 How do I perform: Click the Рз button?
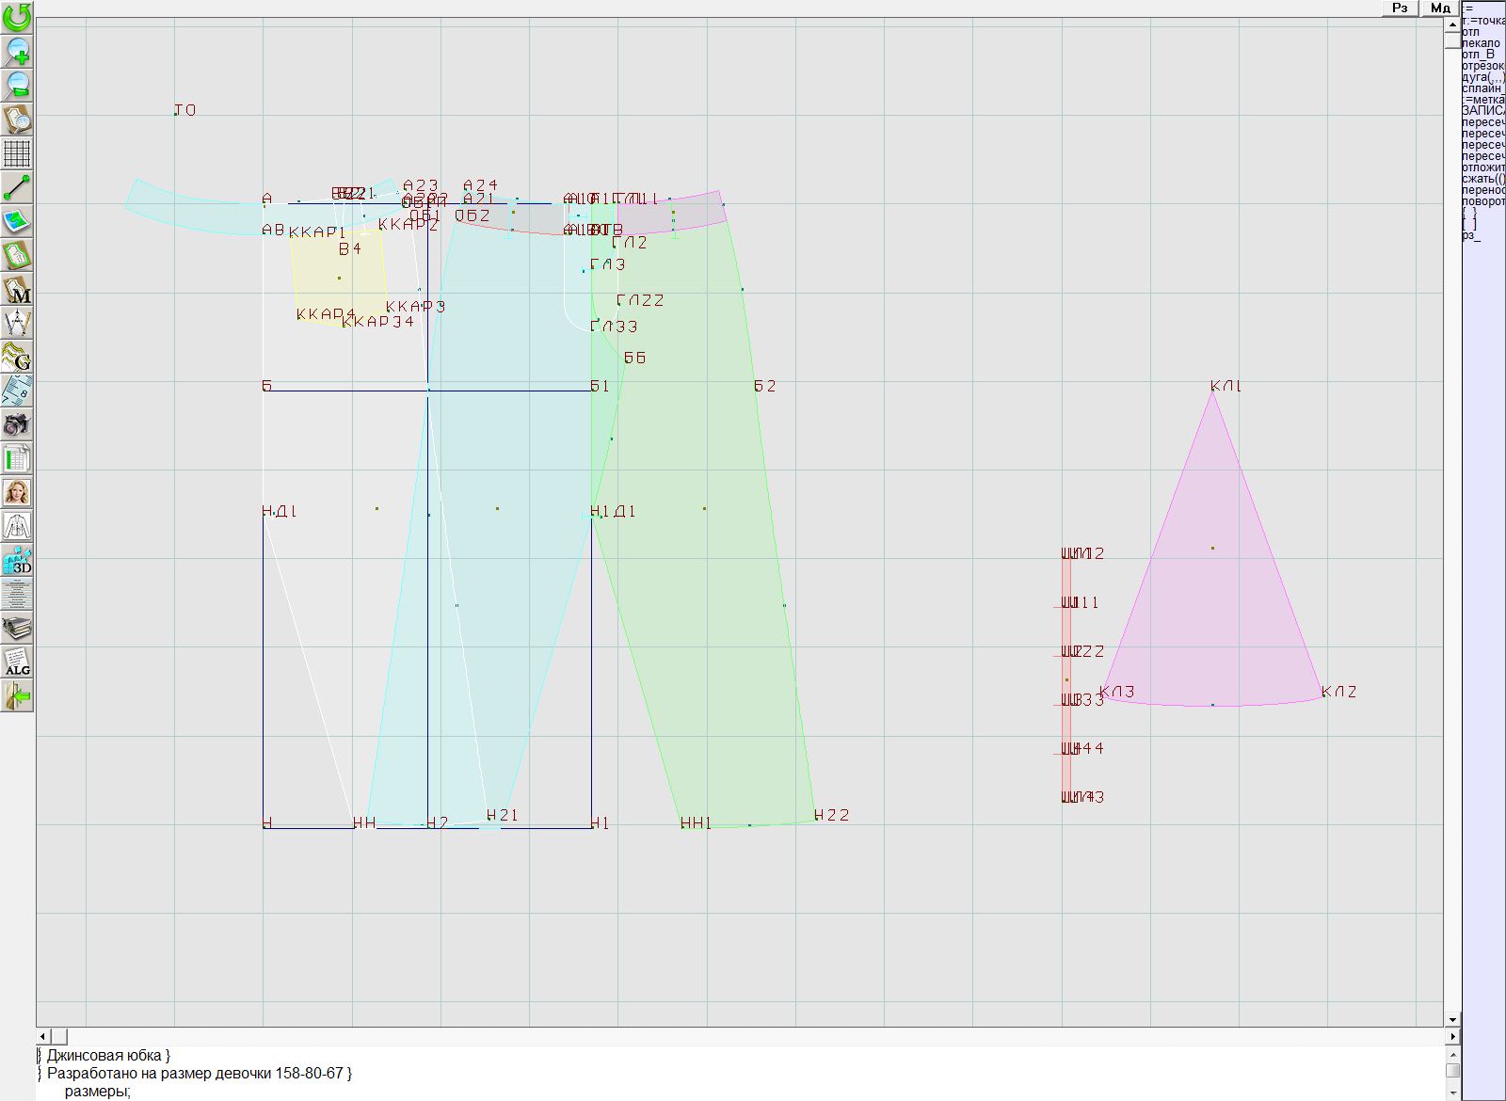tap(1400, 8)
